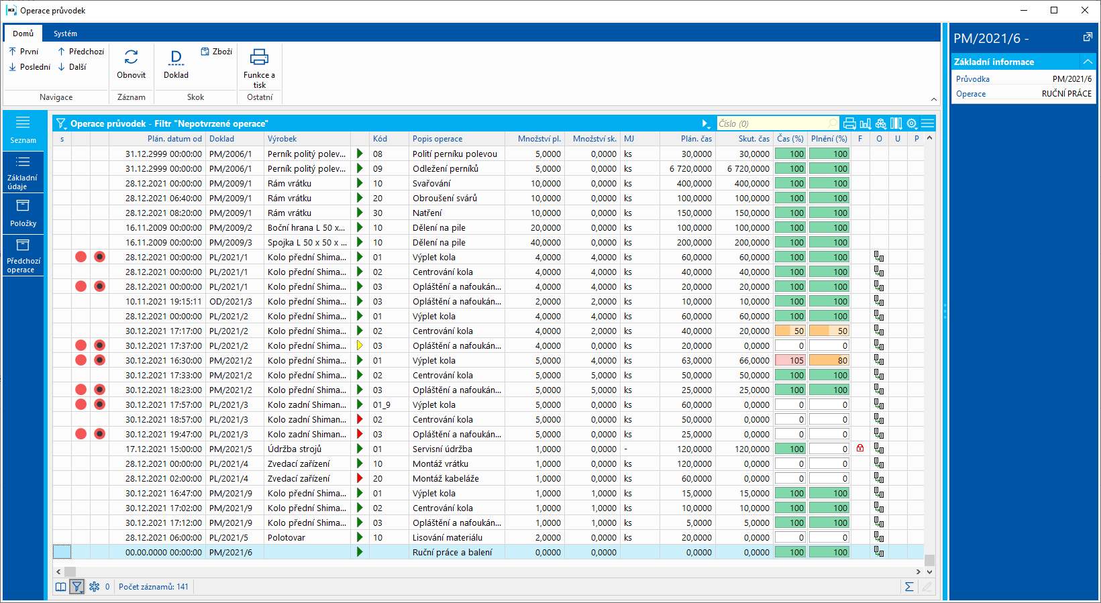Open the book icon in status bar
The width and height of the screenshot is (1101, 603).
60,587
